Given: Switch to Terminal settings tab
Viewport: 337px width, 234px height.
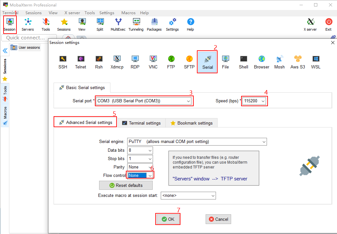Looking at the screenshot, I should 141,123.
